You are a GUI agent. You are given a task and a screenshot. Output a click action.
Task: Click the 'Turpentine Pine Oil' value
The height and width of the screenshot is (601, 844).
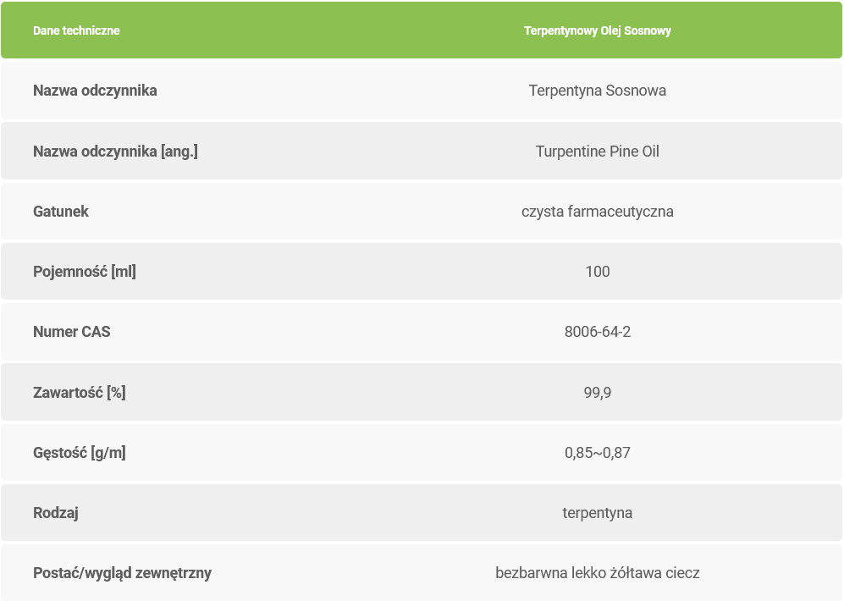click(597, 152)
